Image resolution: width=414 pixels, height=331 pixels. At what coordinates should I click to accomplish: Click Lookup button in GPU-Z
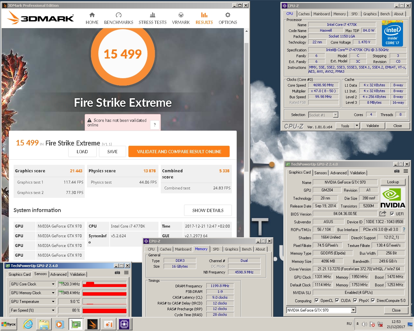pos(393,182)
